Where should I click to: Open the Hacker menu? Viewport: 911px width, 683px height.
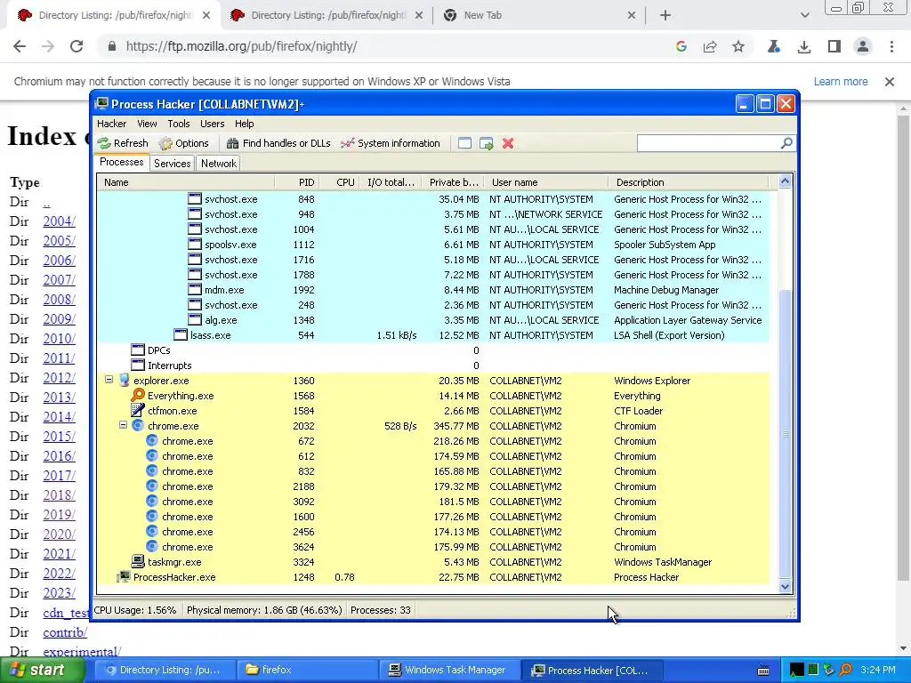[x=111, y=124]
